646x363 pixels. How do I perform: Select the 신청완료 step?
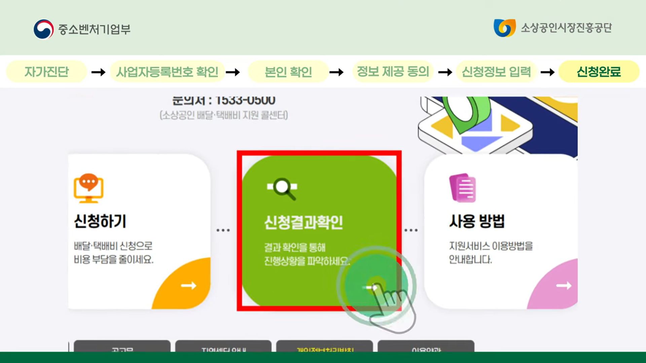point(599,72)
